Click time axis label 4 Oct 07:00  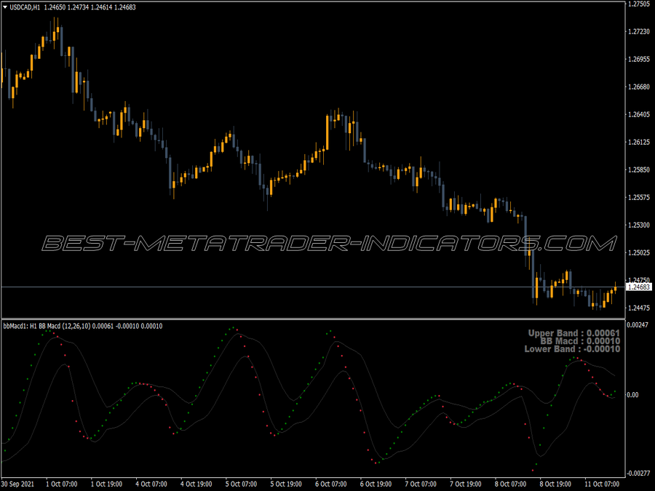pos(151,484)
